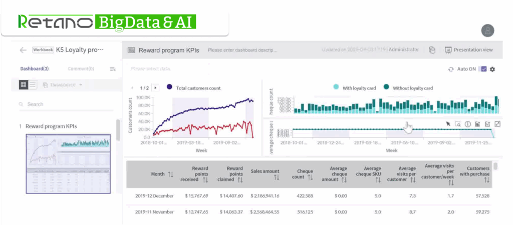The width and height of the screenshot is (513, 225).
Task: Select the pointer selection tool on chart
Action: [448, 123]
